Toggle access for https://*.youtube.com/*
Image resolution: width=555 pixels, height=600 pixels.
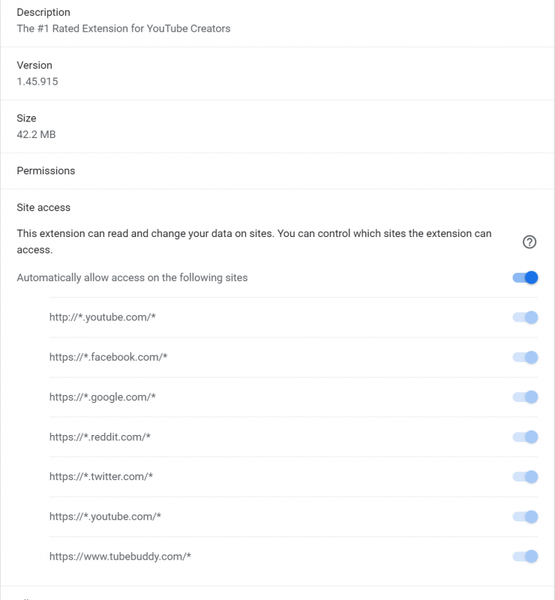(x=525, y=516)
